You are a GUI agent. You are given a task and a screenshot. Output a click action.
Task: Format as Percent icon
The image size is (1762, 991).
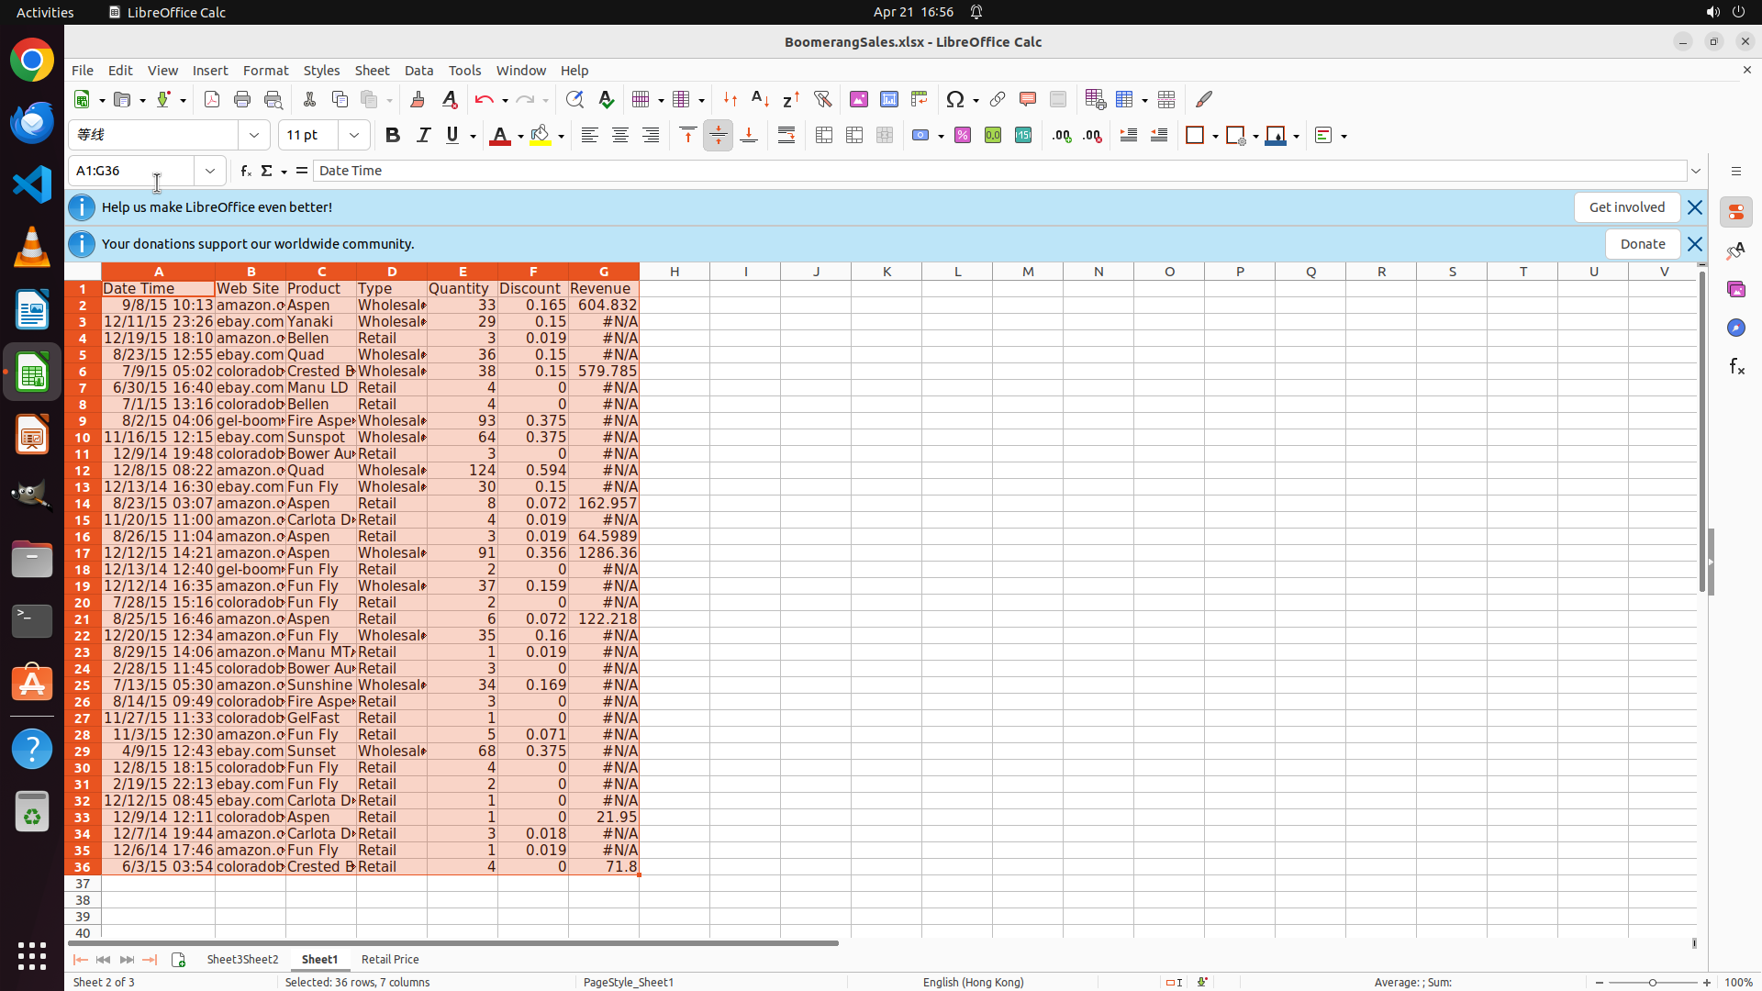pos(963,136)
